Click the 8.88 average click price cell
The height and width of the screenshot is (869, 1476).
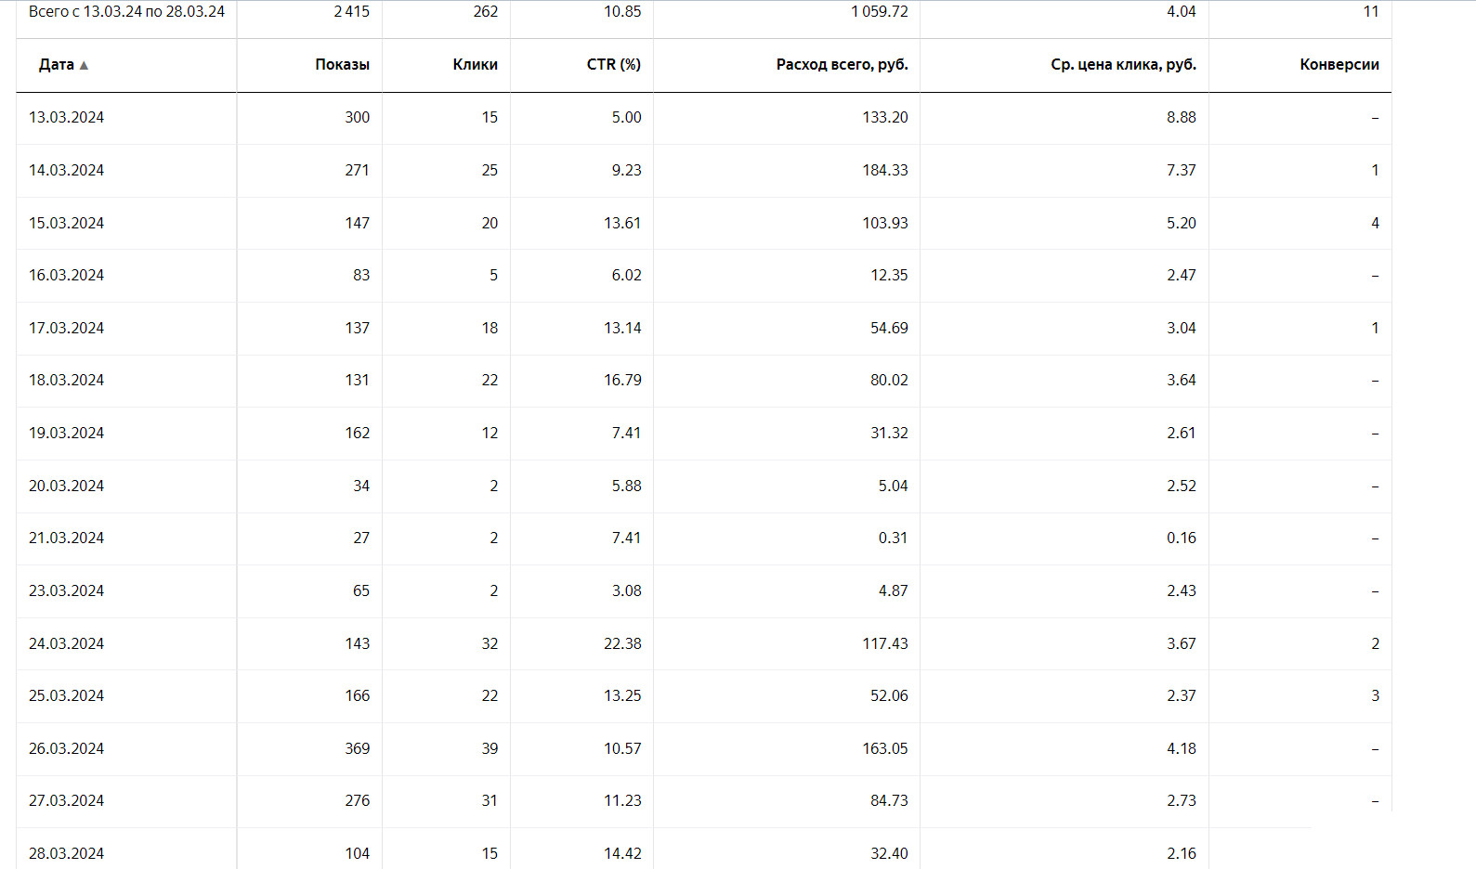point(1181,117)
